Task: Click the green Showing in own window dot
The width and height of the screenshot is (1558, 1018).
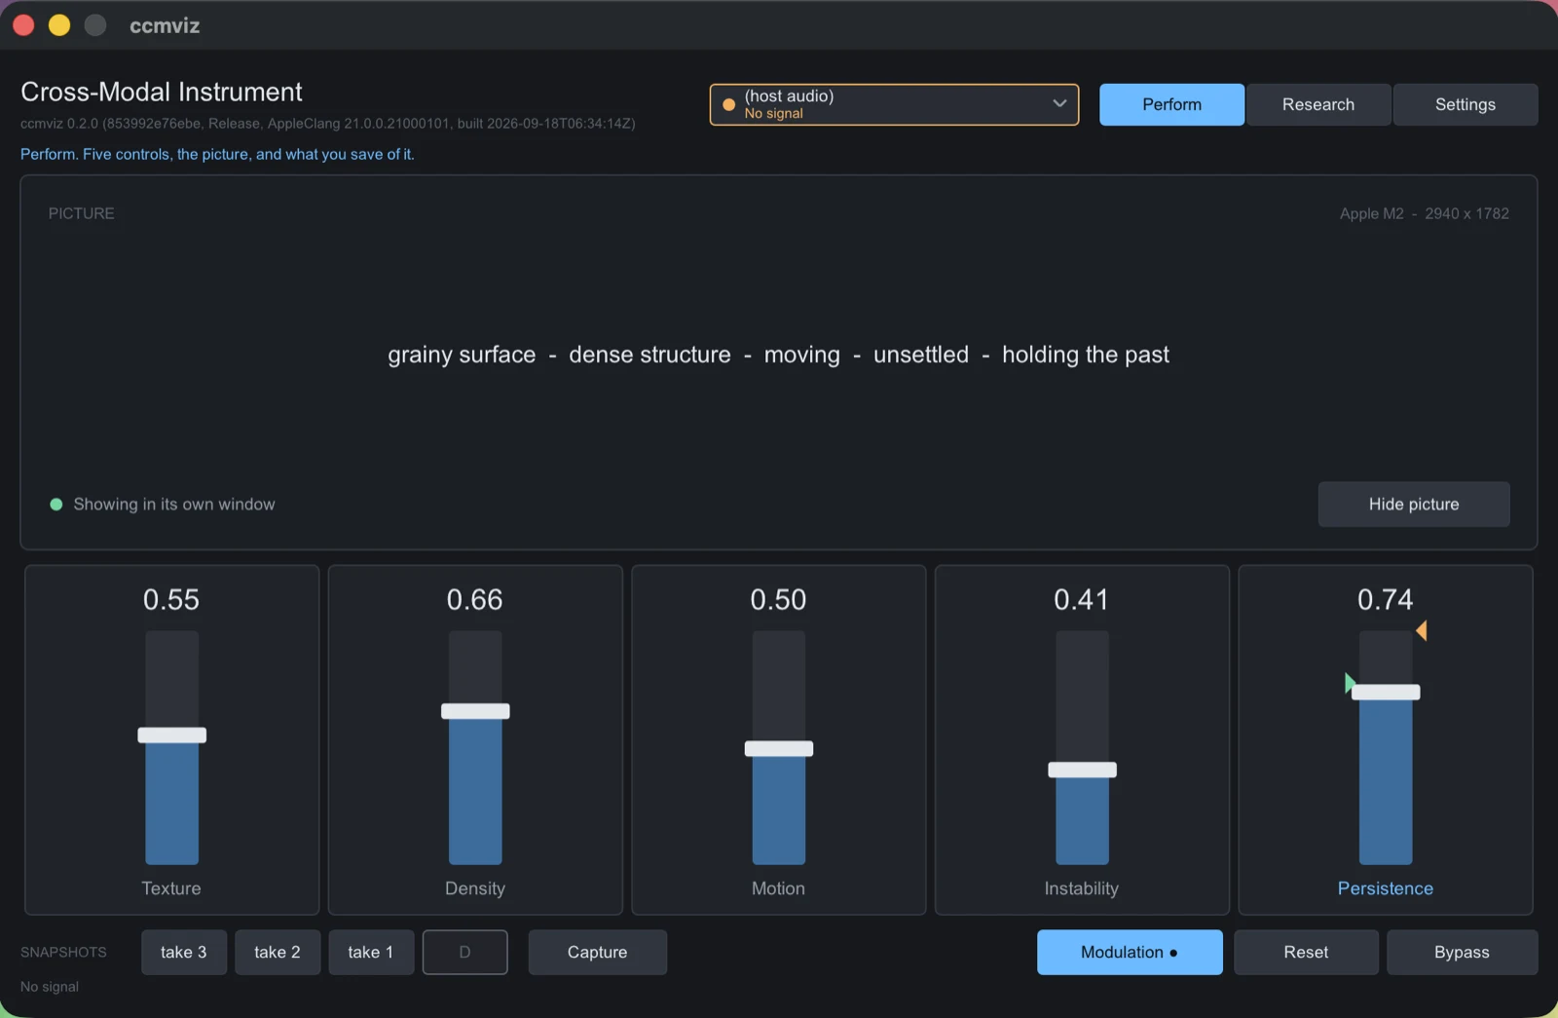Action: pyautogui.click(x=56, y=505)
